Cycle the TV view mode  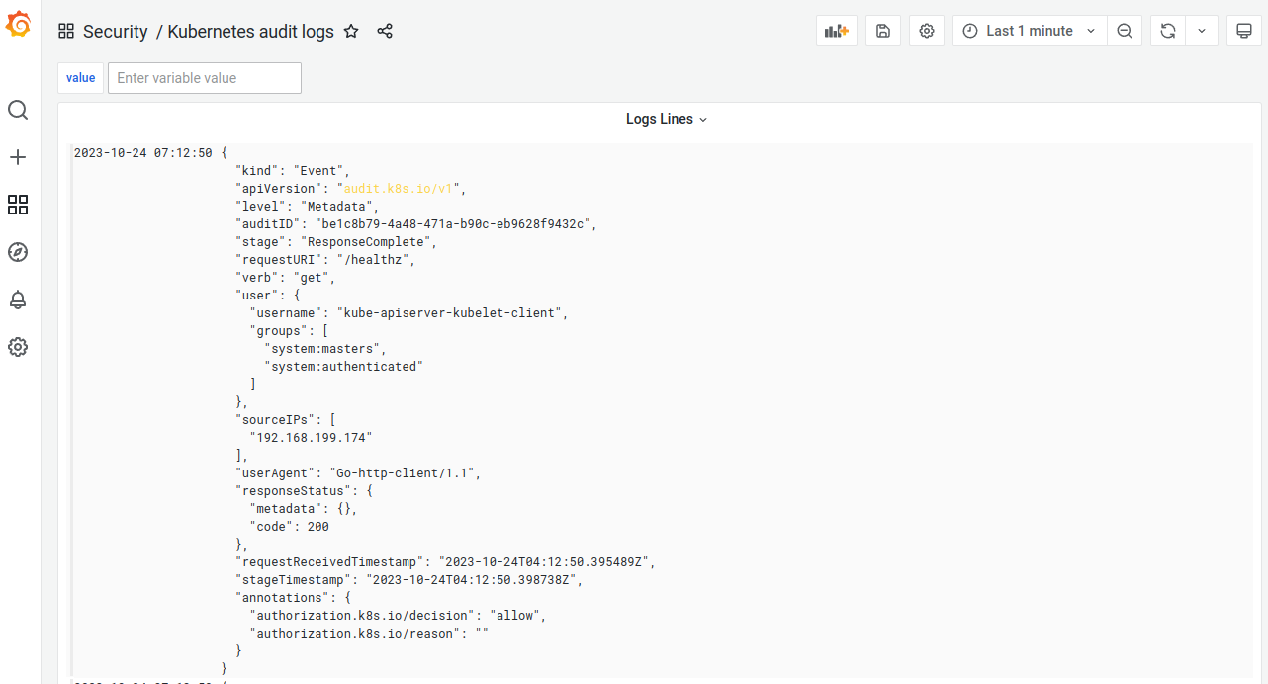click(1244, 31)
